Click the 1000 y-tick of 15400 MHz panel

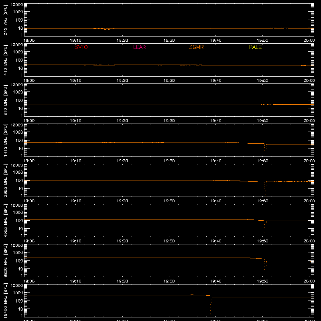18,293
